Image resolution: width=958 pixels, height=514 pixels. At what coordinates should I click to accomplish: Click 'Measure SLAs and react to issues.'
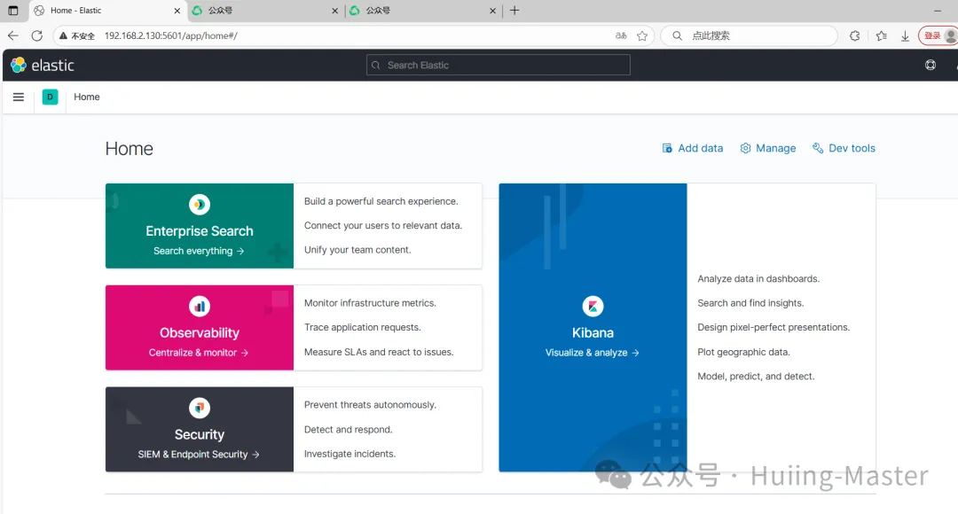pos(379,352)
